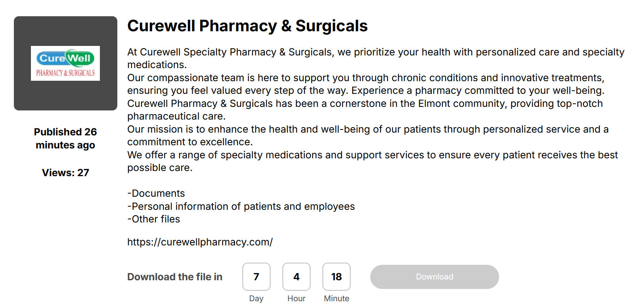Image resolution: width=639 pixels, height=304 pixels.
Task: Click the Published 26 minutes ago label
Action: point(65,138)
